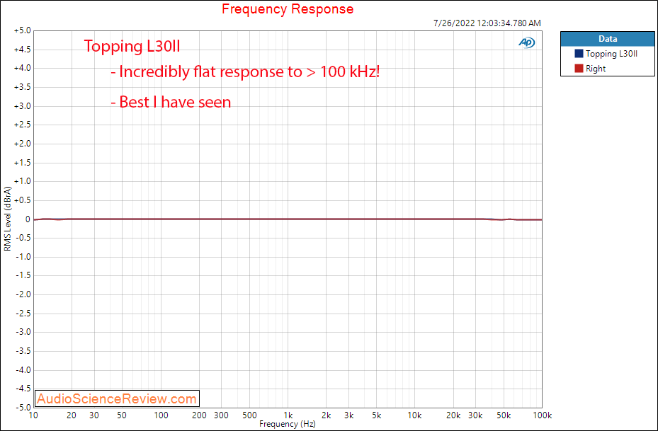Viewport: 658px width, 431px height.
Task: Click the '+0.5' vertical axis tick label
Action: click(22, 200)
